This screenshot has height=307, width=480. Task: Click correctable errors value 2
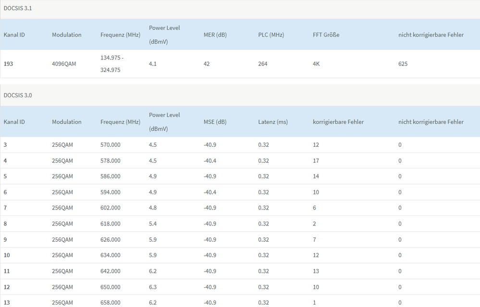click(x=314, y=224)
